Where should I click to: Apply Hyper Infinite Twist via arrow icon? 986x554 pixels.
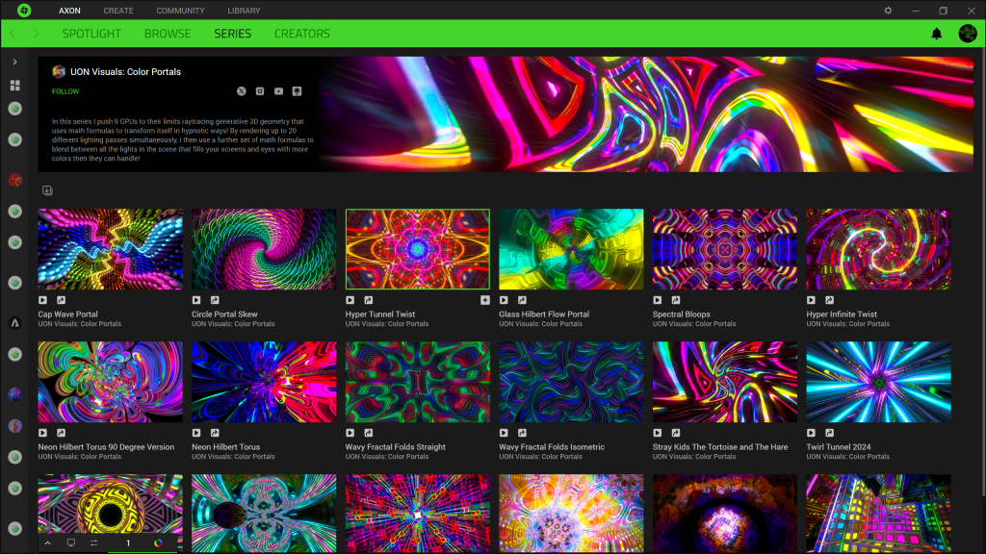pos(829,300)
